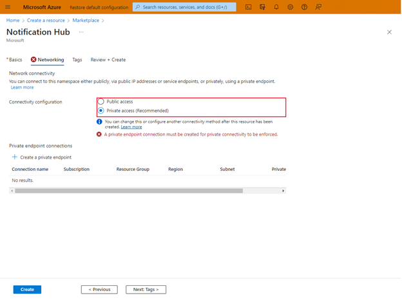This screenshot has height=302, width=402.
Task: Select Private access (Recommended) radio button
Action: pos(100,111)
